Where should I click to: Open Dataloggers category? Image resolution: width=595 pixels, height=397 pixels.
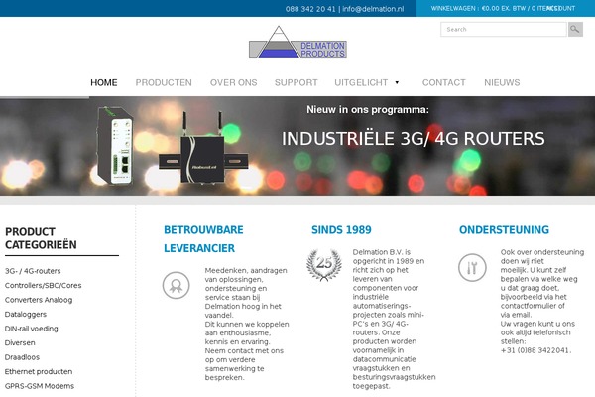(x=26, y=315)
